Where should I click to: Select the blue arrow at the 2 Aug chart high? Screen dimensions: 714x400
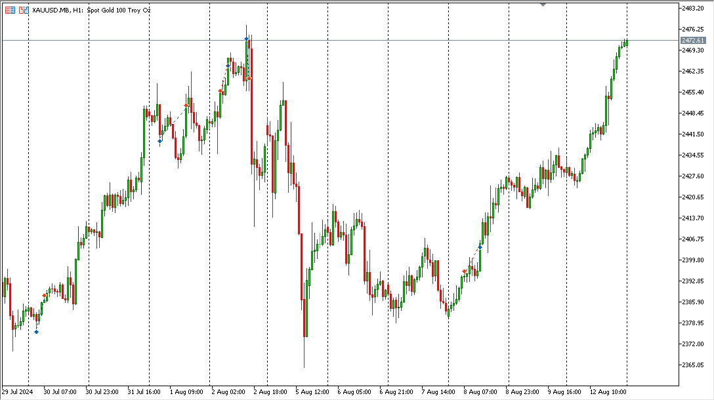[x=246, y=39]
